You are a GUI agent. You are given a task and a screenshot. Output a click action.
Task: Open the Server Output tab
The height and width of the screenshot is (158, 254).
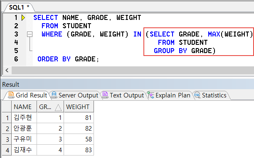(74, 95)
